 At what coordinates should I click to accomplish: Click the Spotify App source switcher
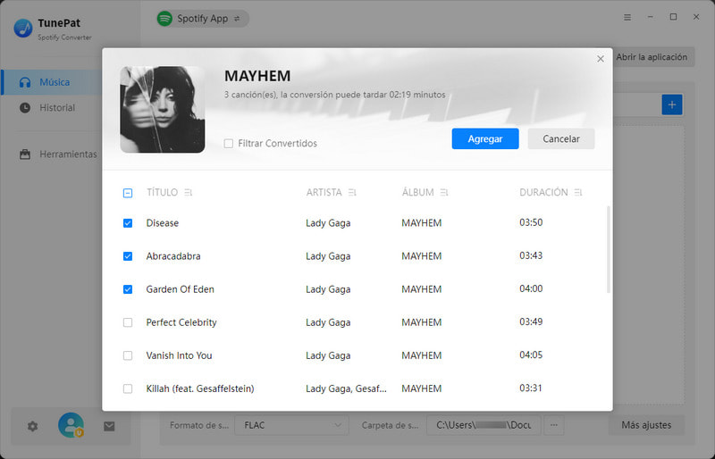(203, 19)
